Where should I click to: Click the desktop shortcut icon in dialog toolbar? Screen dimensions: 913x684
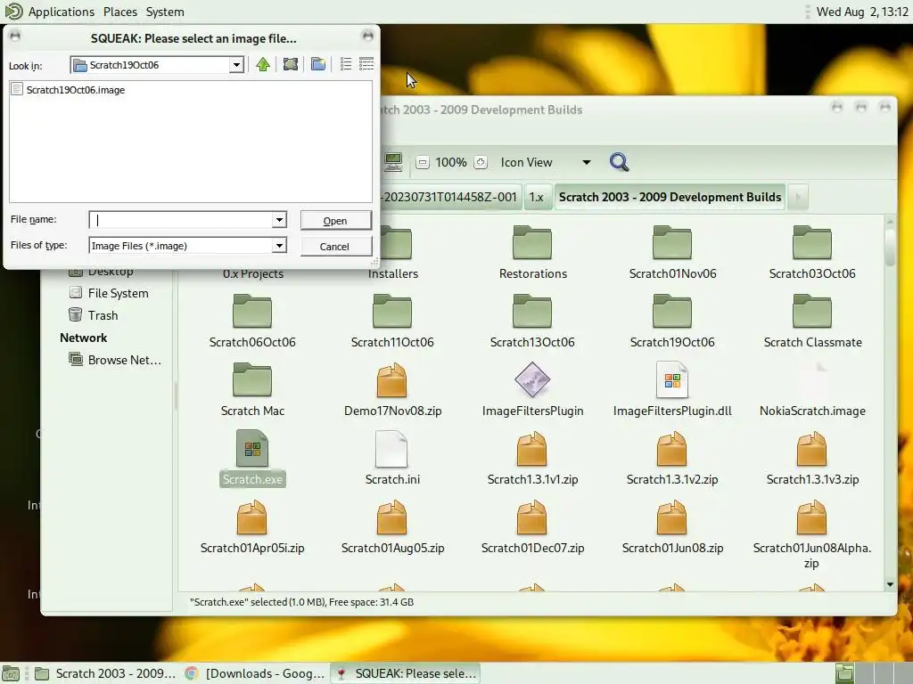tap(290, 64)
